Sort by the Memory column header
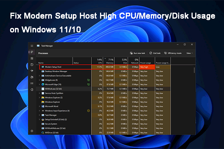The width and height of the screenshot is (224, 149). (x=109, y=61)
